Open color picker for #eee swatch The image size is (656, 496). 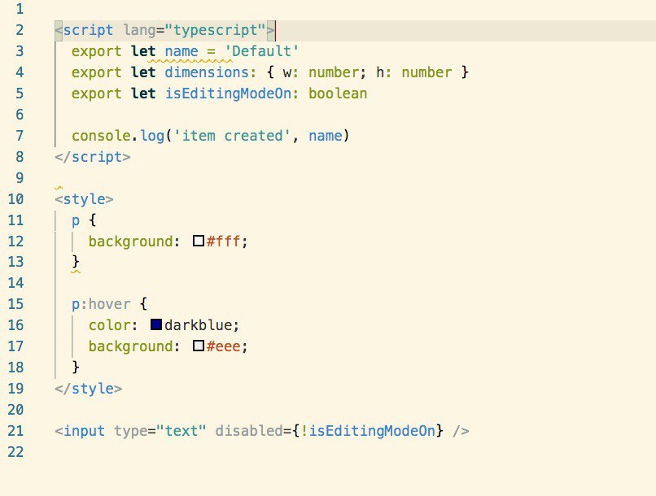[x=199, y=346]
